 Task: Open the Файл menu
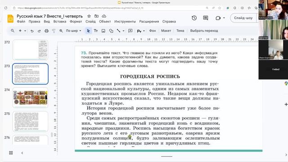[x=21, y=22]
